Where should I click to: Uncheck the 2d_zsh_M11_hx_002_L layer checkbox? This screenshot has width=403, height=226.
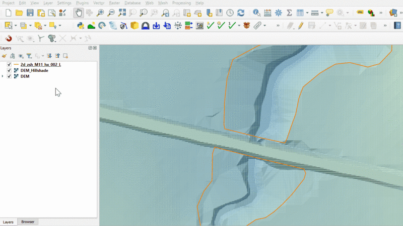tap(9, 65)
